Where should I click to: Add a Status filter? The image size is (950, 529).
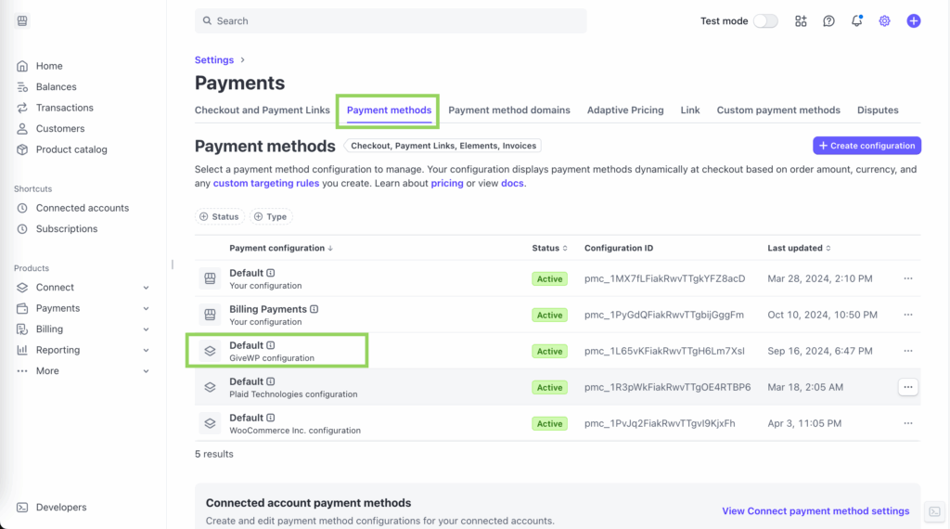pyautogui.click(x=219, y=217)
